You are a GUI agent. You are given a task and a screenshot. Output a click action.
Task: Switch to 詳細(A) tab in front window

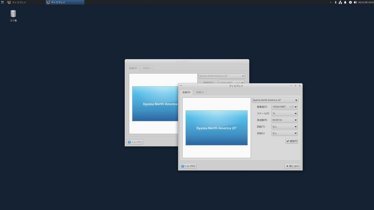(200, 92)
